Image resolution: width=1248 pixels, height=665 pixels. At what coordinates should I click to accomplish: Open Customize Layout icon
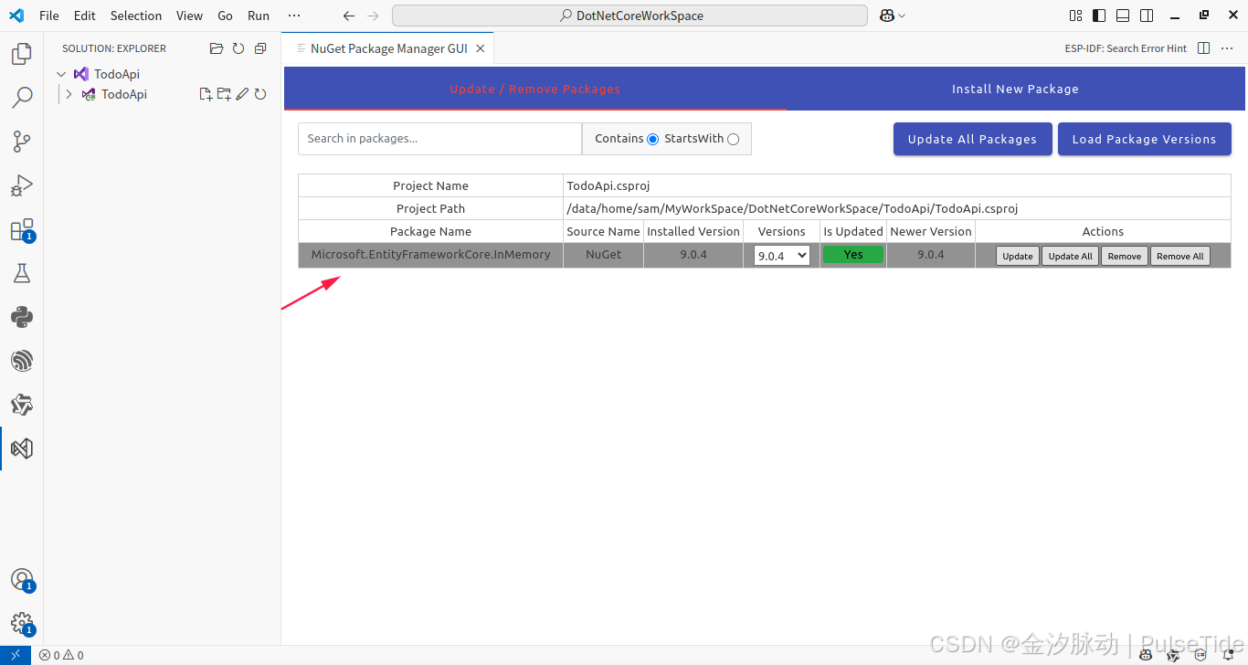point(1076,16)
